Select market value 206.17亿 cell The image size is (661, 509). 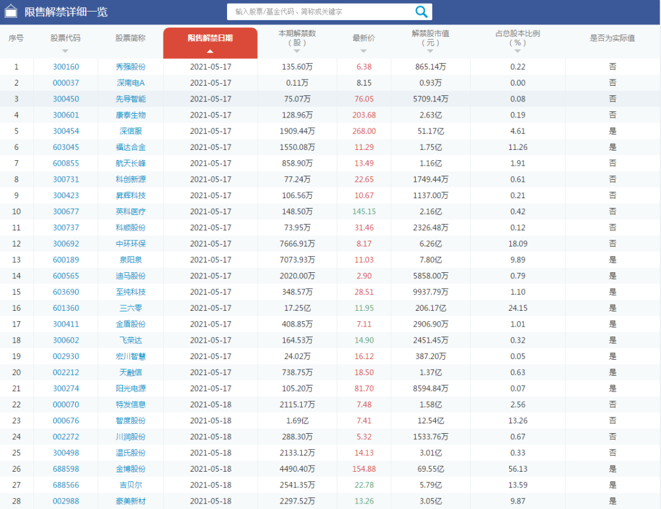pyautogui.click(x=430, y=308)
